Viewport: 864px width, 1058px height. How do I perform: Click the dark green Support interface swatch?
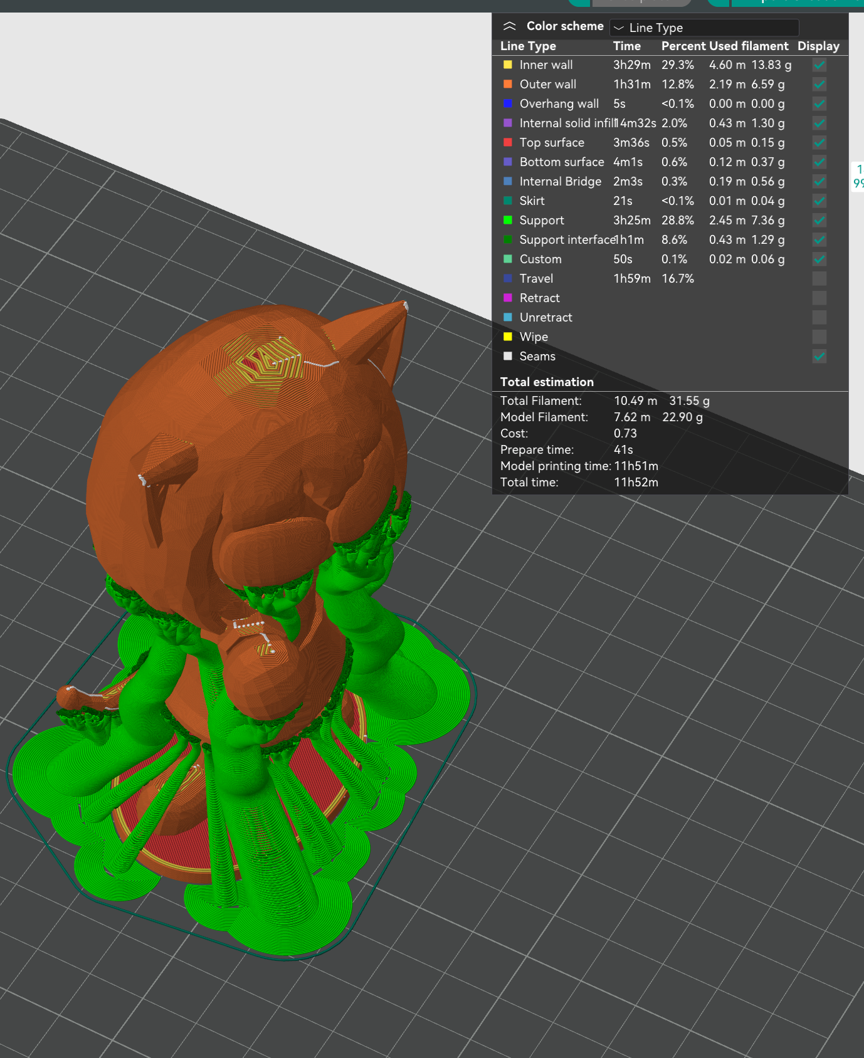coord(508,239)
